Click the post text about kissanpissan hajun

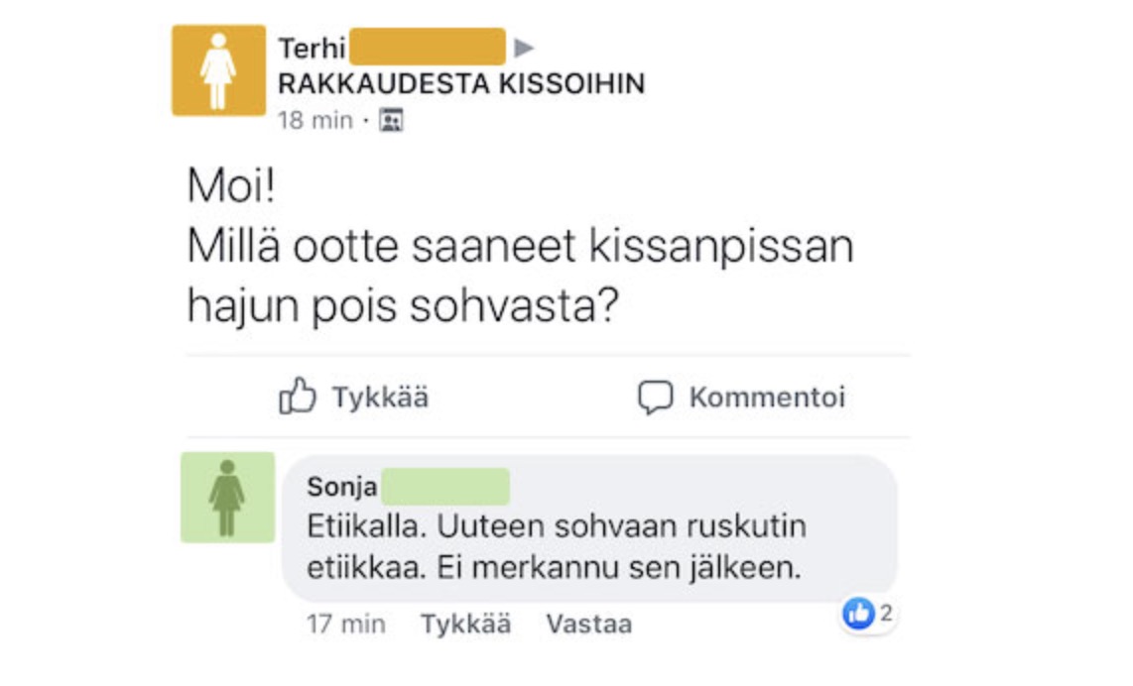click(x=519, y=278)
